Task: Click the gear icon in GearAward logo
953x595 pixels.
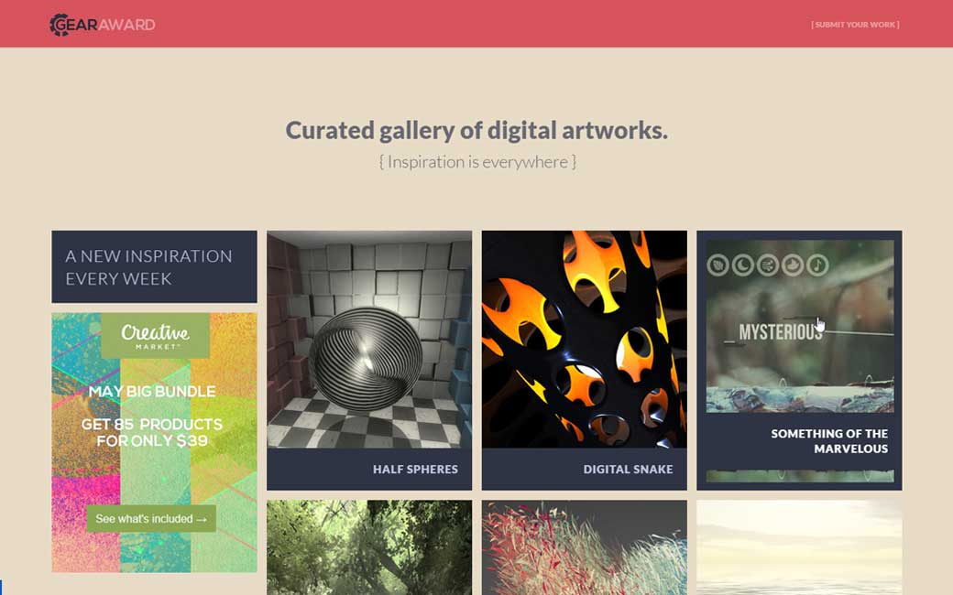Action: pos(59,25)
